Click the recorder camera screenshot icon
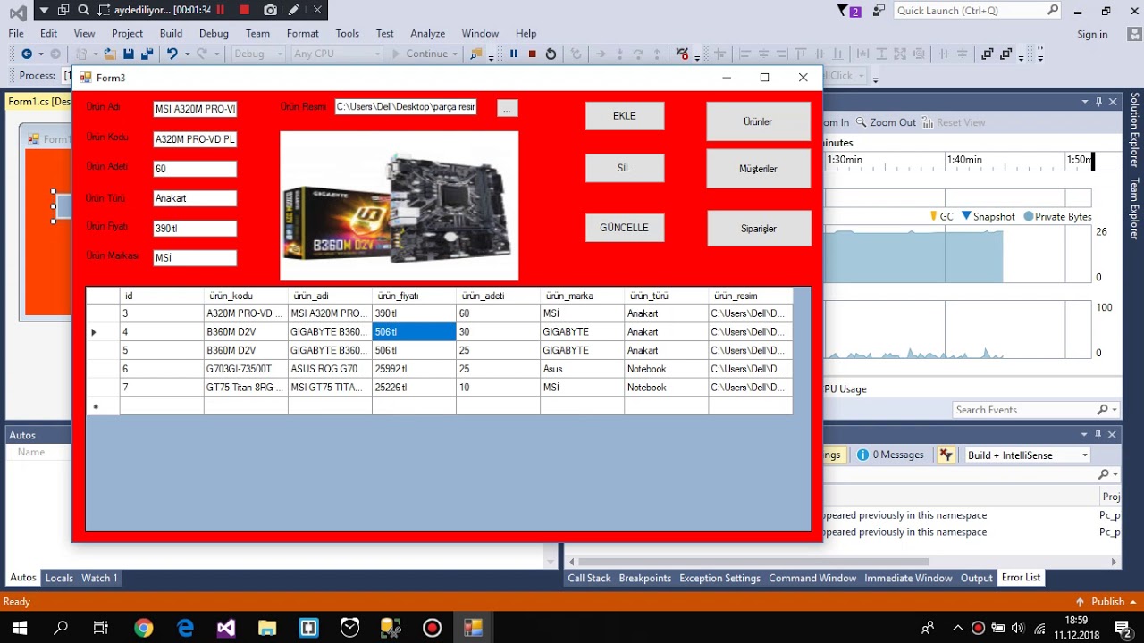 click(x=271, y=10)
